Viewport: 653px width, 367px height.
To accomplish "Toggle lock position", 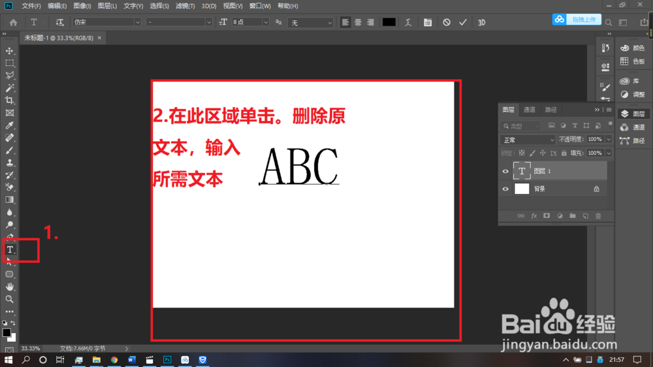I will [543, 153].
